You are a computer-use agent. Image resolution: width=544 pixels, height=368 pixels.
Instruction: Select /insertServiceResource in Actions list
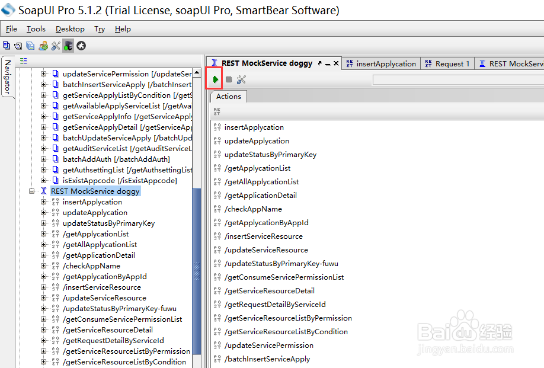point(264,236)
